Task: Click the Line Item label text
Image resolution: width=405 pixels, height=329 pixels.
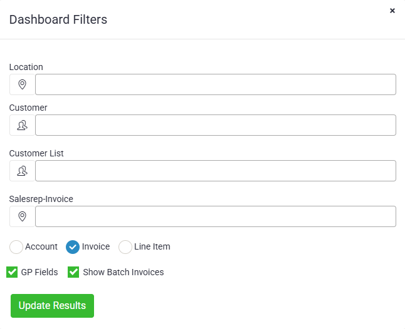Action: coord(152,246)
